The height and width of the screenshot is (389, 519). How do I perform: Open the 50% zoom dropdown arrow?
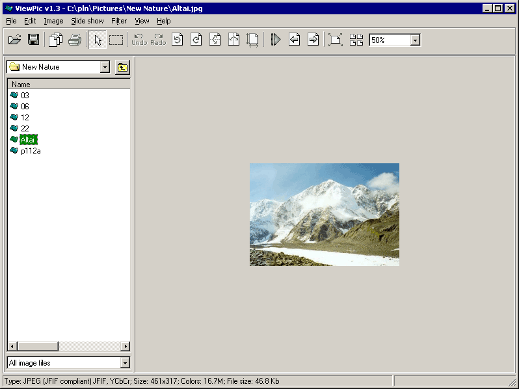(x=415, y=40)
